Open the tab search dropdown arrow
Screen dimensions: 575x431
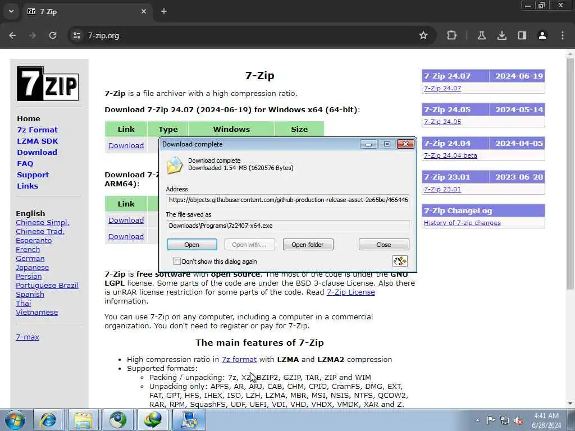pyautogui.click(x=11, y=11)
